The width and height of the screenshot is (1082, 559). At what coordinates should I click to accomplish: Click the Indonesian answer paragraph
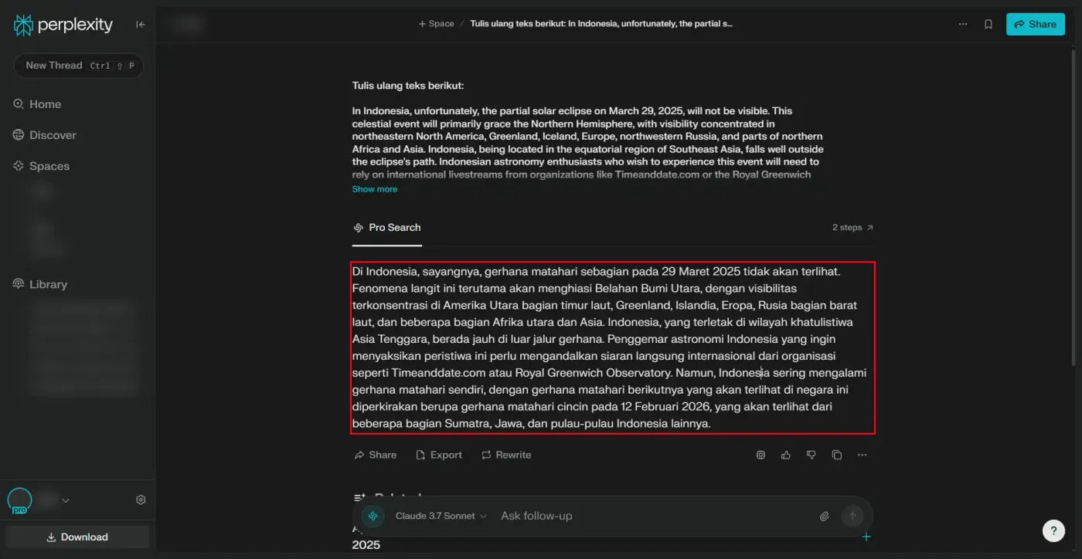point(612,347)
